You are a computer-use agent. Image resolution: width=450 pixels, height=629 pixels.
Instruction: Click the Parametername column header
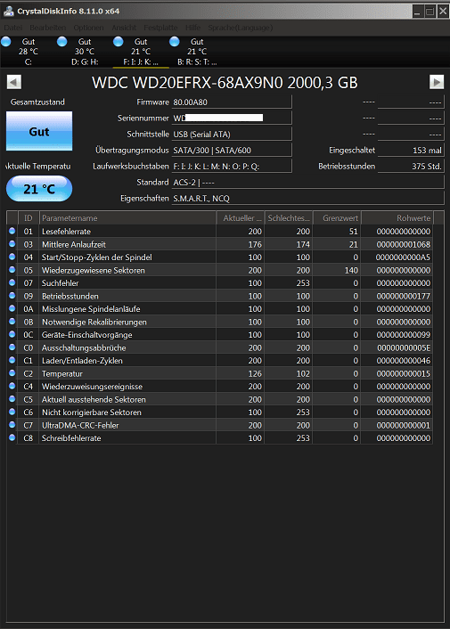pos(127,217)
